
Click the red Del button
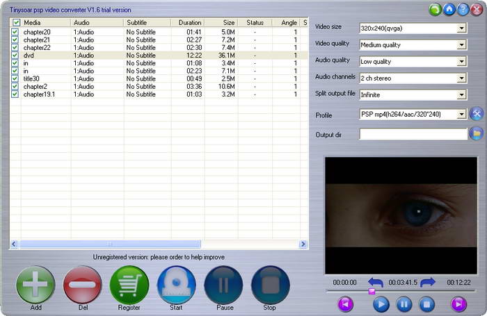pyautogui.click(x=83, y=285)
